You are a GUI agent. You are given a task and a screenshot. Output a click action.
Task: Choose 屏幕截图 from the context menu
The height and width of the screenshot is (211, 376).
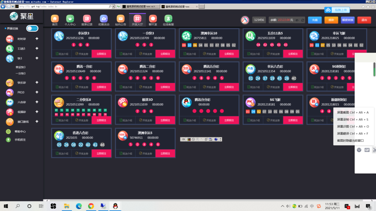point(352,113)
